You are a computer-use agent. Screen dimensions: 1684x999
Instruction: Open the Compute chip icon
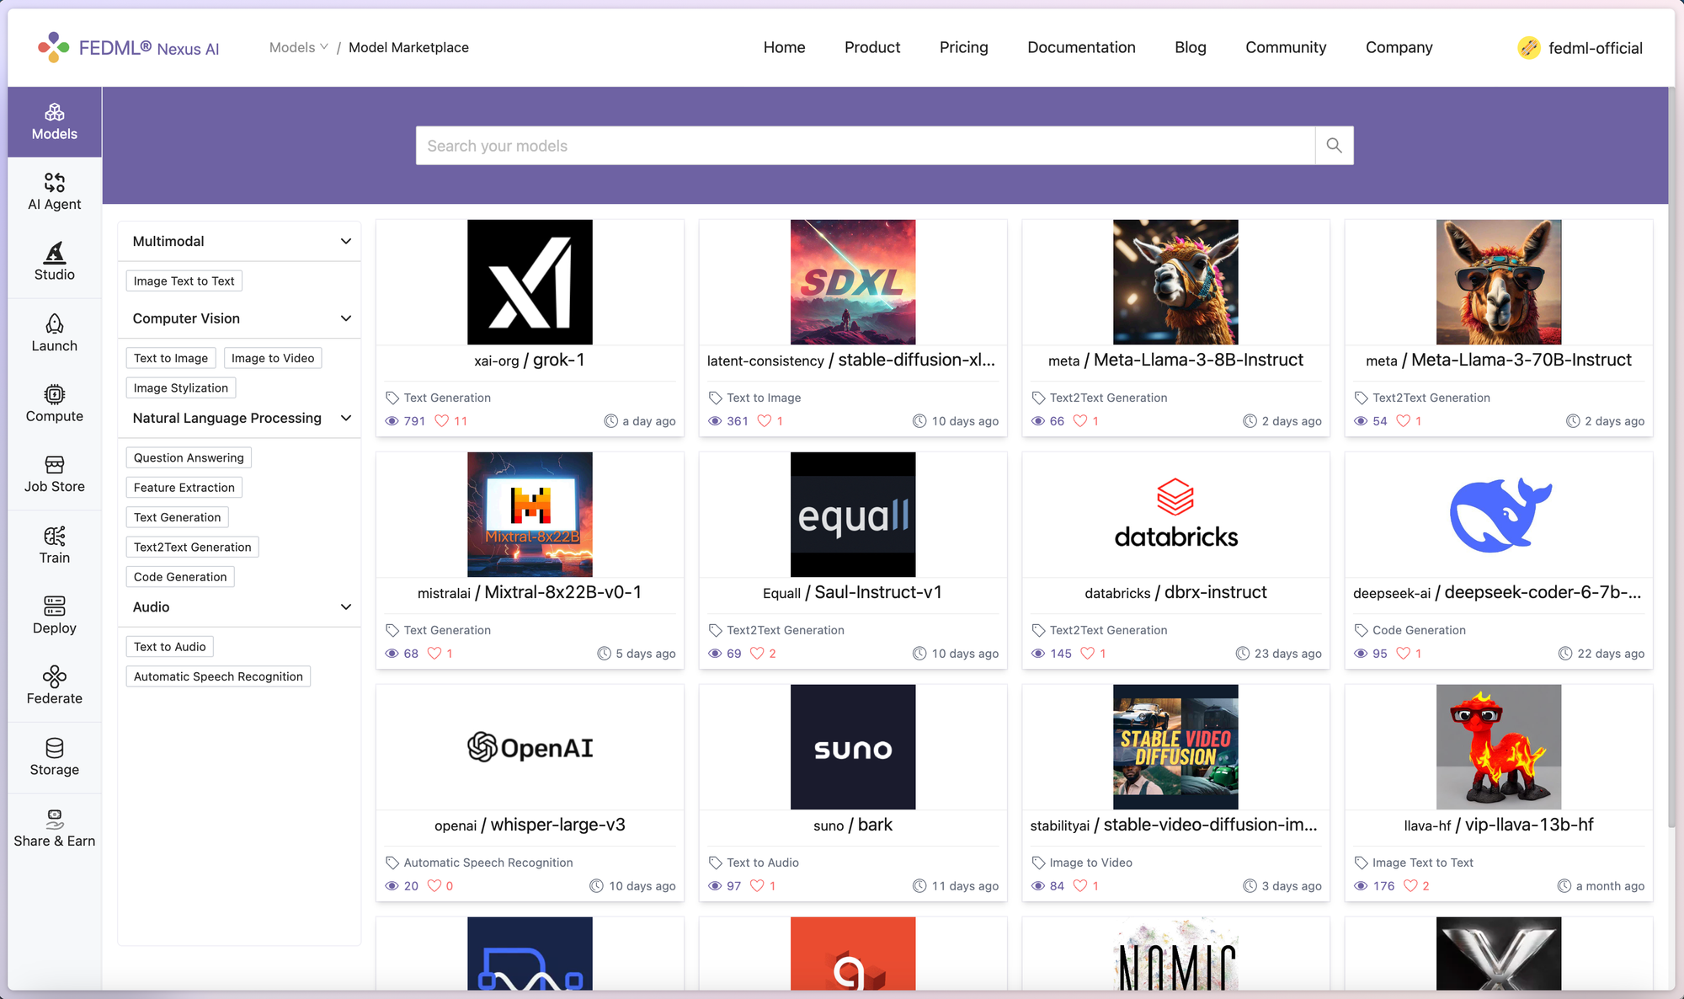click(54, 394)
